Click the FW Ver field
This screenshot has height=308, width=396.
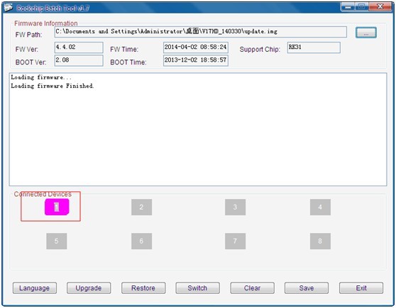click(x=79, y=47)
